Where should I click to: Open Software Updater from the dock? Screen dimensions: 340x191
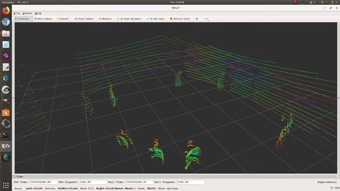[x=6, y=124]
